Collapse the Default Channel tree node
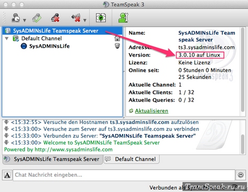This screenshot has width=248, height=192. [x=7, y=39]
